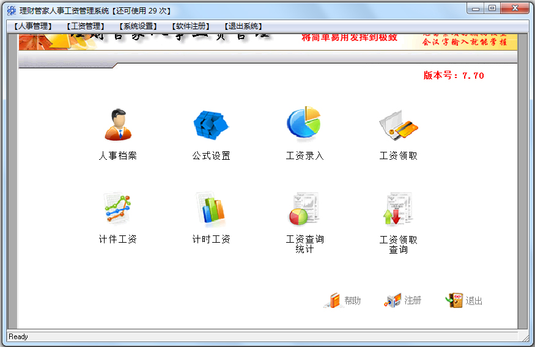Open the 公式设置 blue cube icon
The width and height of the screenshot is (535, 347).
211,125
